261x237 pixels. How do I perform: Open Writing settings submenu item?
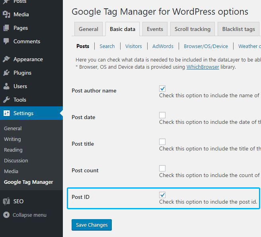tap(12, 139)
